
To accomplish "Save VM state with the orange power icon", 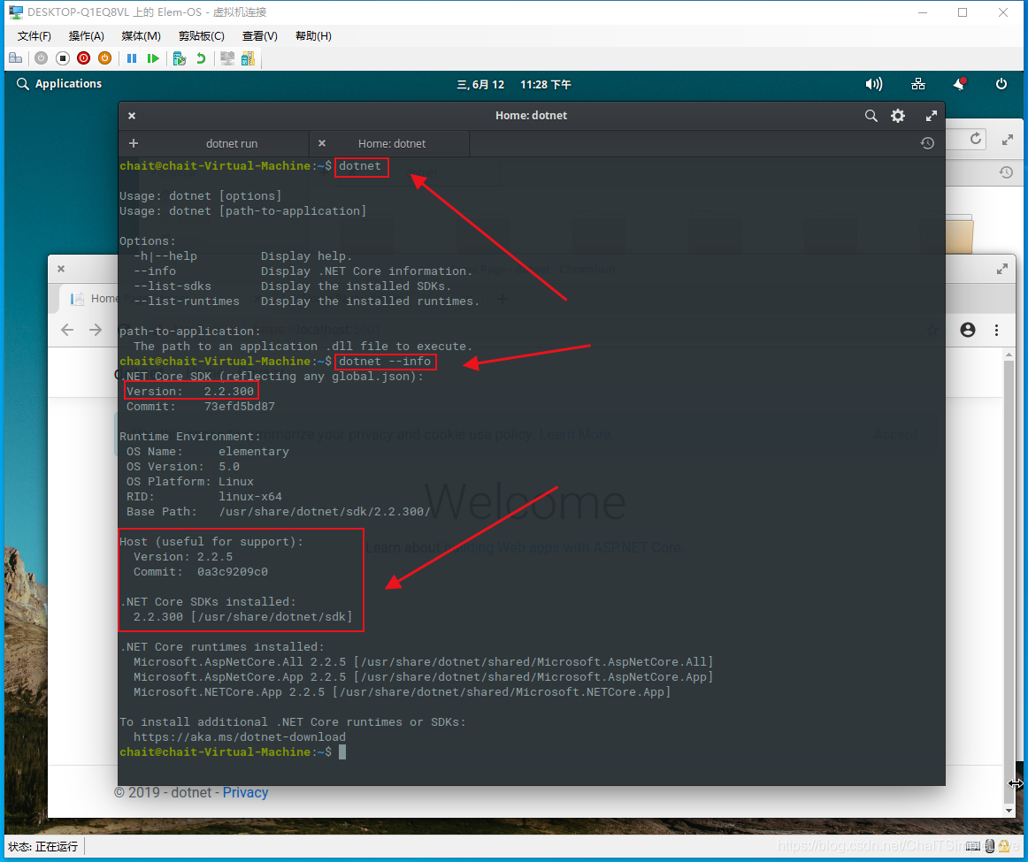I will point(104,58).
